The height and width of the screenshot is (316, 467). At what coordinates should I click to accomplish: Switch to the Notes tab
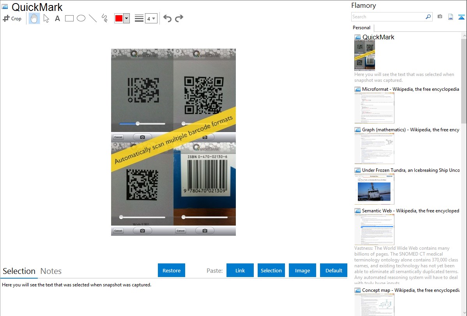51,271
